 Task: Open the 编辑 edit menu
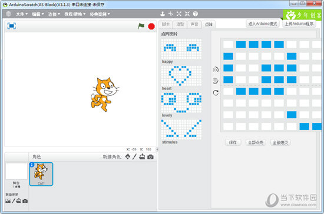38,14
